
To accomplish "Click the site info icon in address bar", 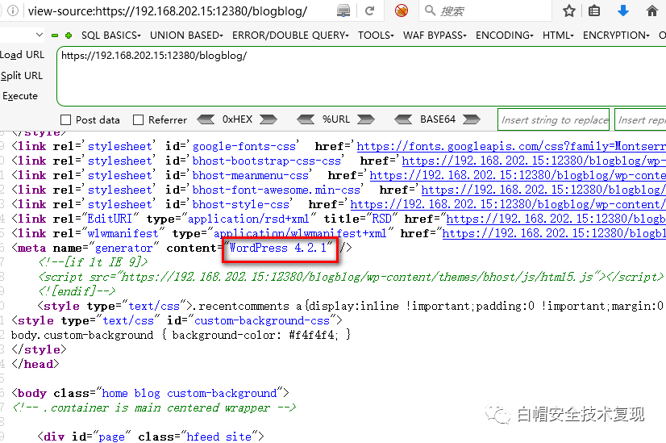I will tap(13, 10).
